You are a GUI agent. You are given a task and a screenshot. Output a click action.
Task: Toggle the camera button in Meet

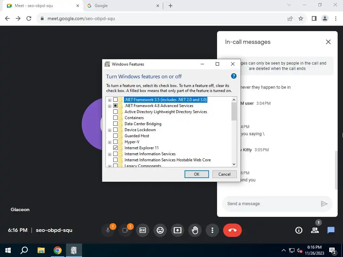(125, 230)
